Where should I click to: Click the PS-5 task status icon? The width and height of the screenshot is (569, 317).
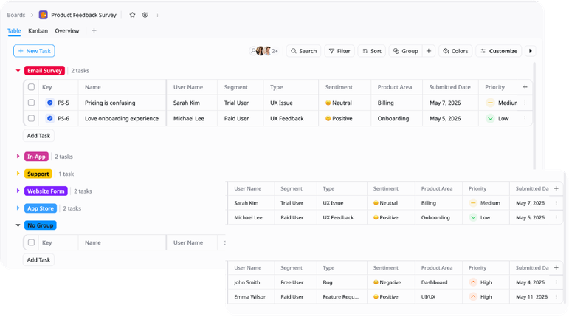point(50,103)
